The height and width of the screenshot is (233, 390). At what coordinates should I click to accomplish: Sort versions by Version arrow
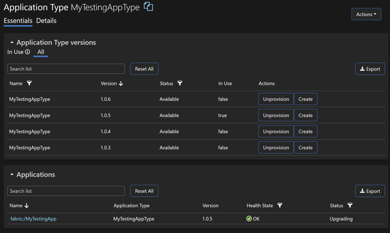pos(121,83)
